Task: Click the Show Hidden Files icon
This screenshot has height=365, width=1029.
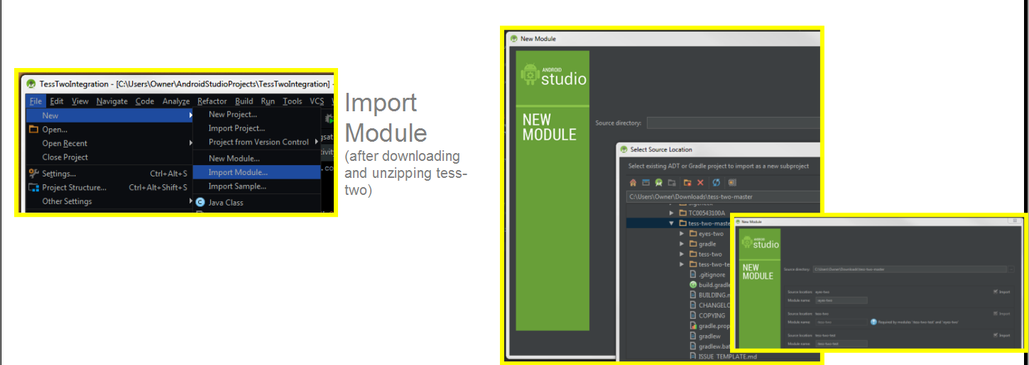Action: 732,183
